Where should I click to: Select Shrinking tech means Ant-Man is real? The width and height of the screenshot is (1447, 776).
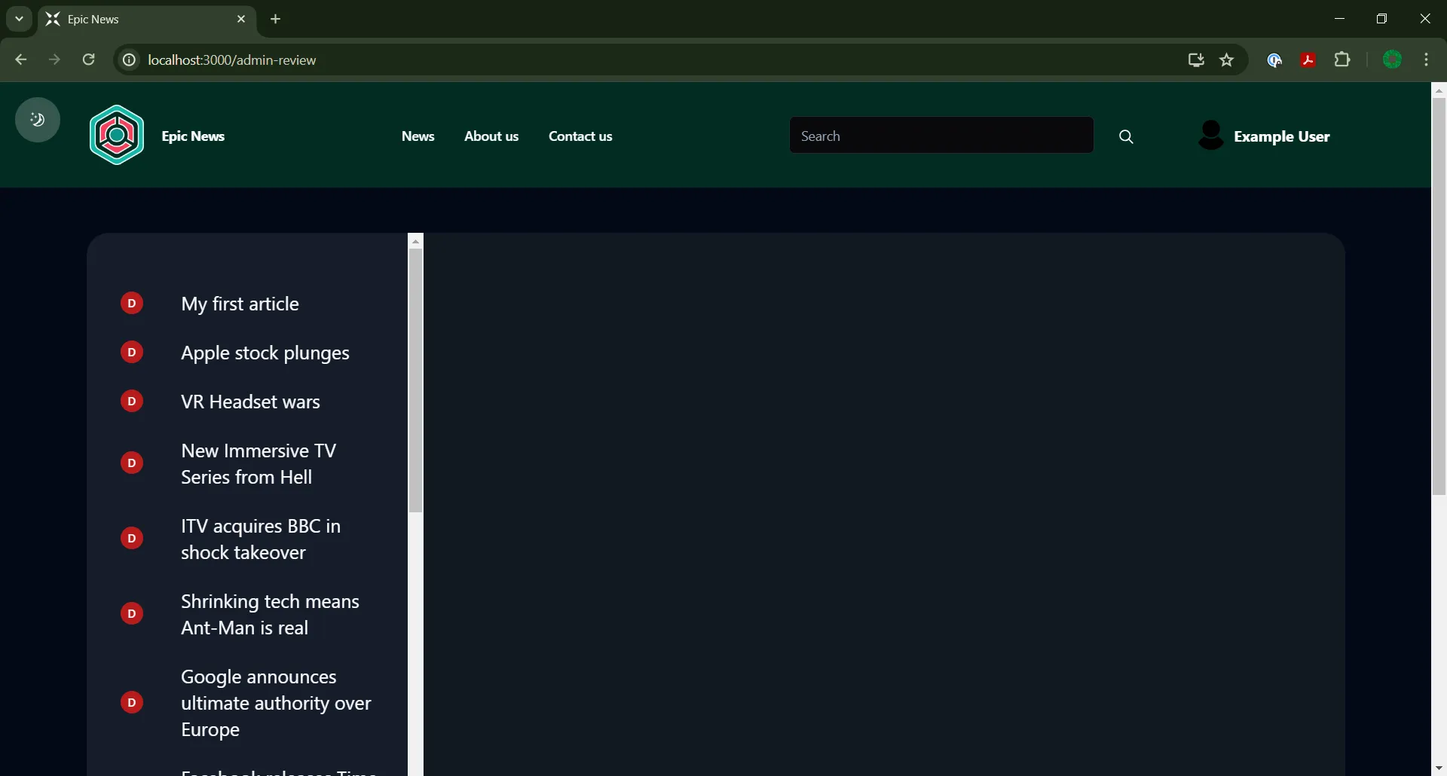pos(270,615)
